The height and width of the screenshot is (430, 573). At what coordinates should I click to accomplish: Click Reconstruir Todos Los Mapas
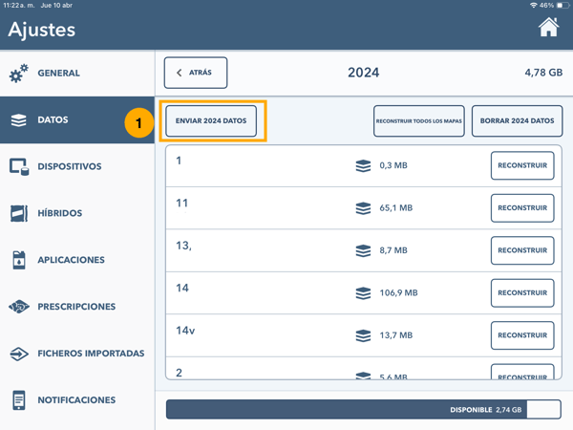pos(419,120)
